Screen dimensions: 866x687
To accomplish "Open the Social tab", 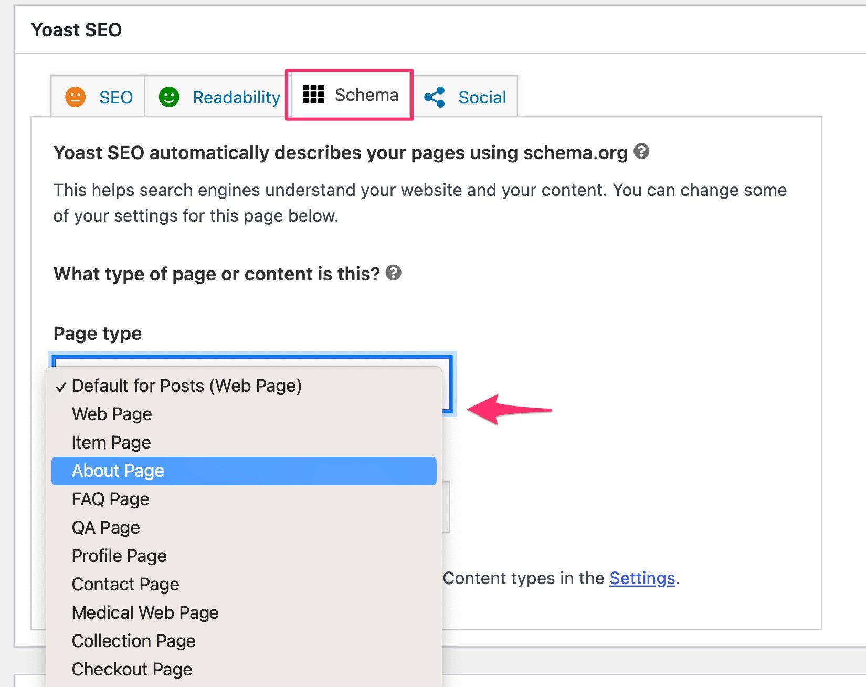I will (x=465, y=97).
